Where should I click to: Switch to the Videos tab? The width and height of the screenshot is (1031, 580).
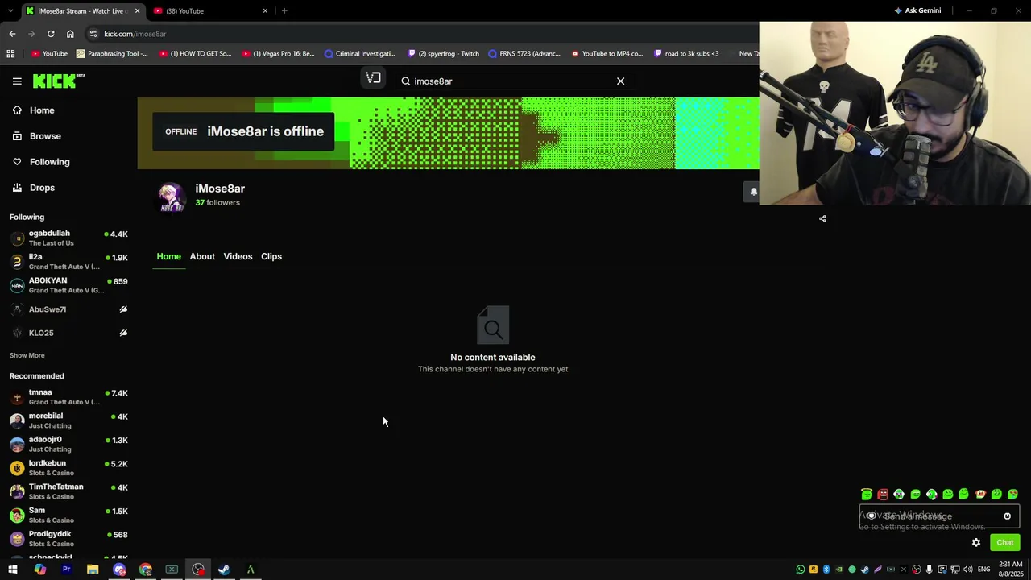pyautogui.click(x=238, y=256)
